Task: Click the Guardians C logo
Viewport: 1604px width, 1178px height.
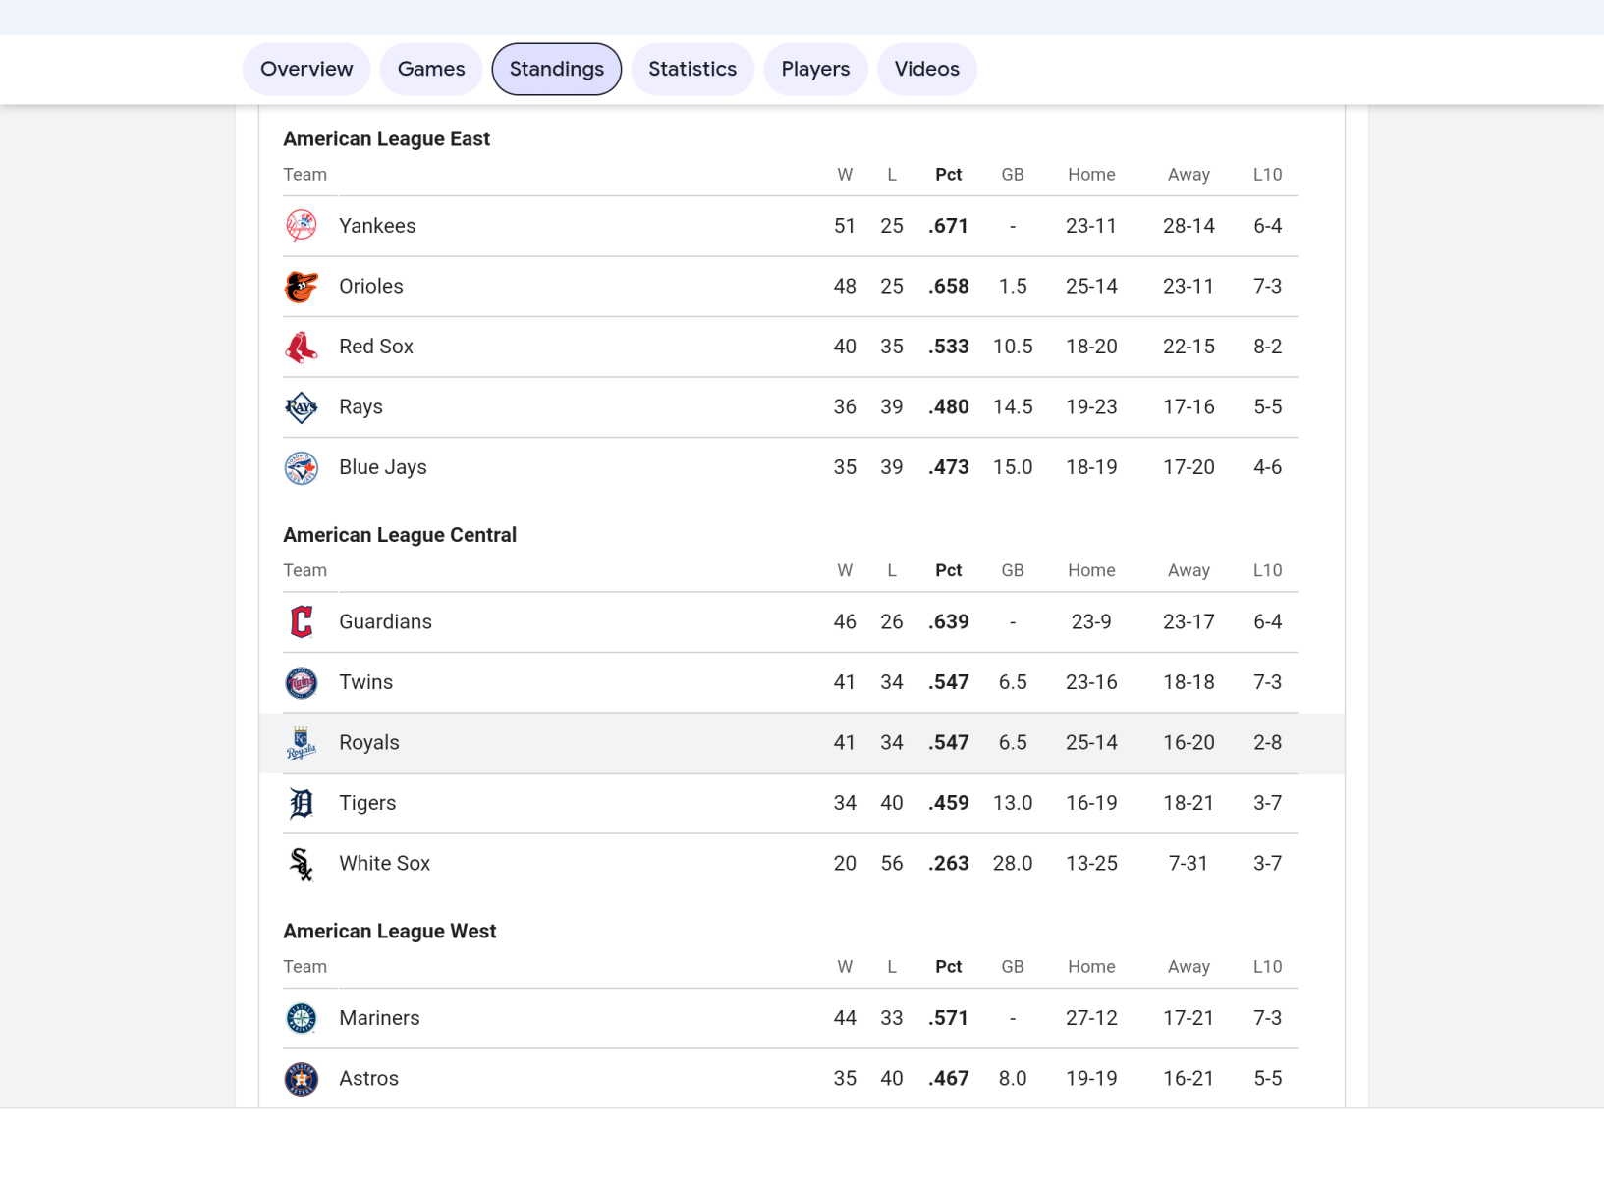Action: (302, 622)
